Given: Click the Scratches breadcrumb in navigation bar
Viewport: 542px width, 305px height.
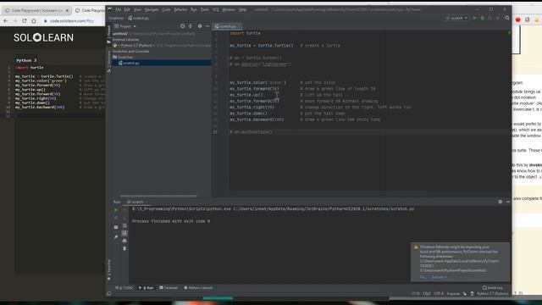Looking at the screenshot, I should coord(116,18).
